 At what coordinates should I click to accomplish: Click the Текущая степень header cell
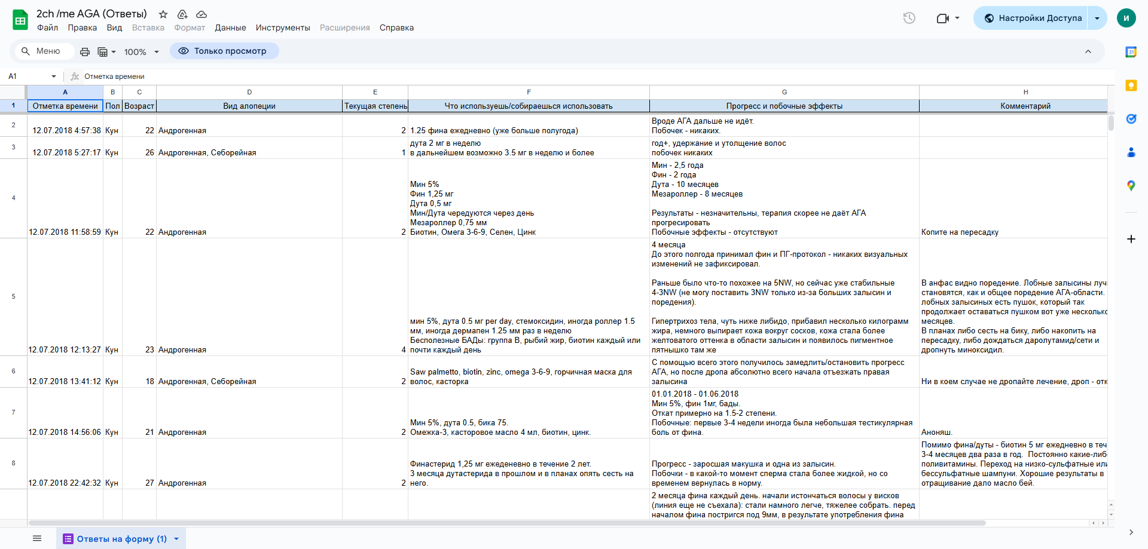tap(375, 106)
